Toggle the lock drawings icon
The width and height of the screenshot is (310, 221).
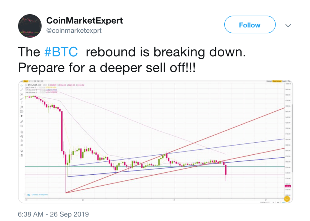coord(22,141)
